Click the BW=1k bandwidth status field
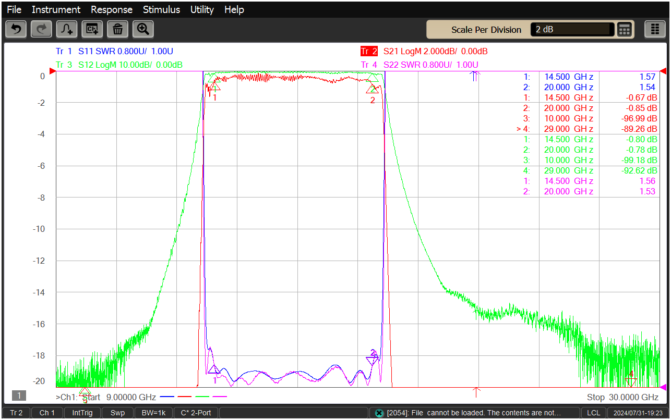 pyautogui.click(x=154, y=413)
